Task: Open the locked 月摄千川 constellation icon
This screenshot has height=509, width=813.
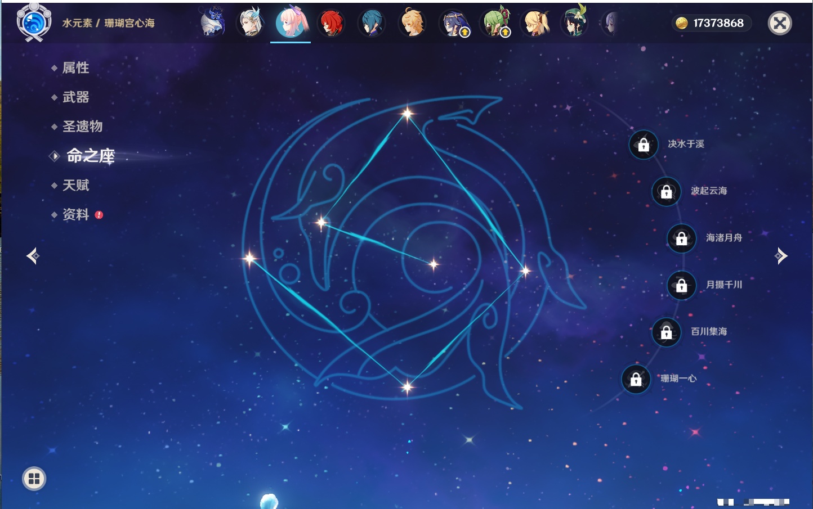Action: pyautogui.click(x=682, y=285)
